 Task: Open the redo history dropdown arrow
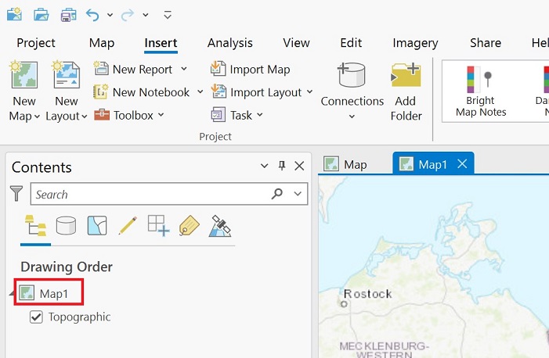click(x=146, y=15)
